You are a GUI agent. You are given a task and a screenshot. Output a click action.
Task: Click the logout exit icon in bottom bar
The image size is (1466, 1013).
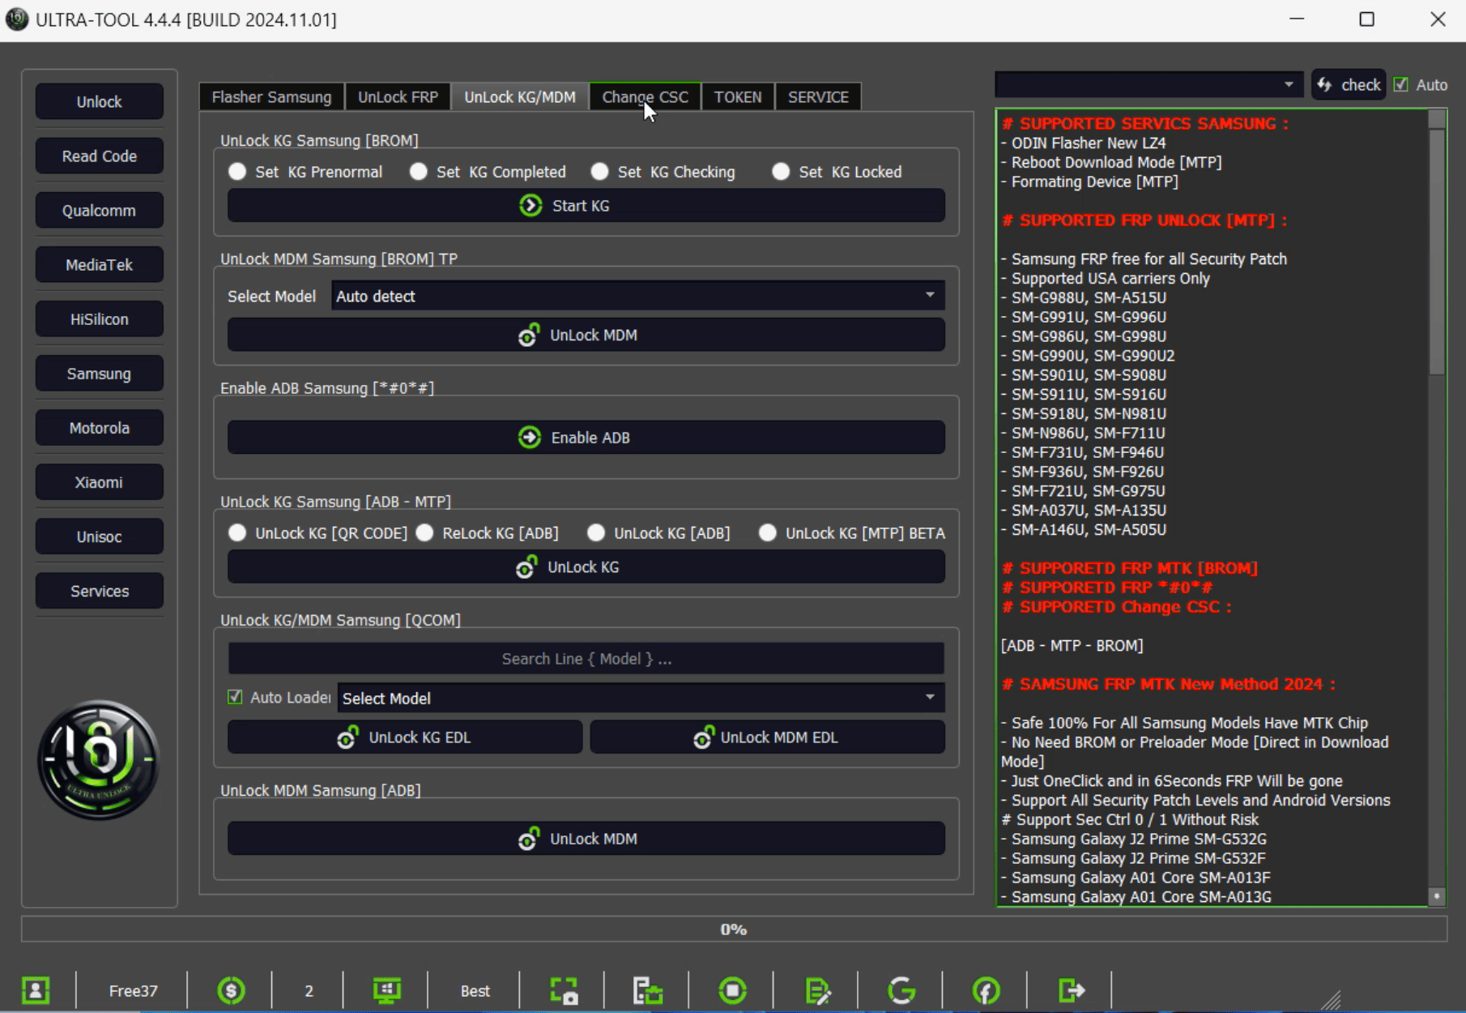click(1071, 990)
